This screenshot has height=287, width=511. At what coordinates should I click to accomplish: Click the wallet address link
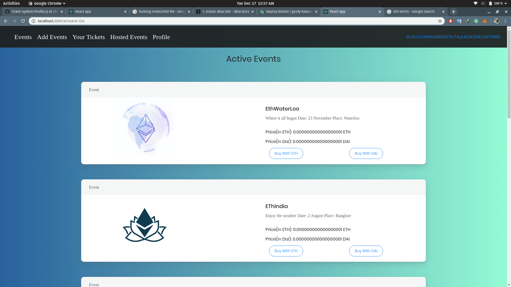[x=453, y=37]
